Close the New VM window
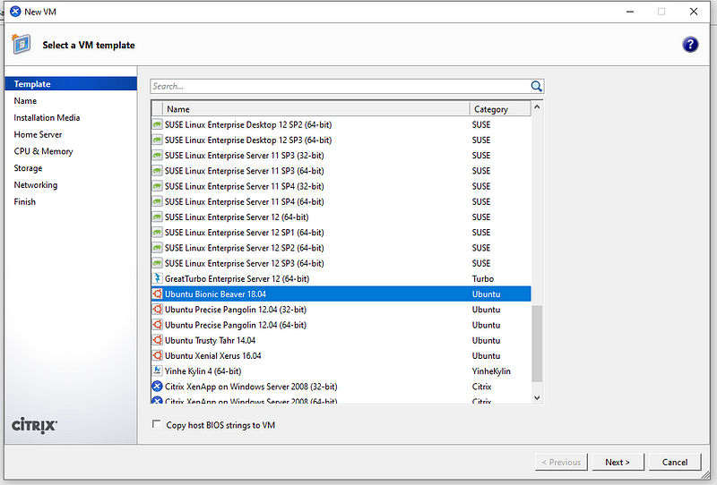The image size is (717, 485). point(694,12)
